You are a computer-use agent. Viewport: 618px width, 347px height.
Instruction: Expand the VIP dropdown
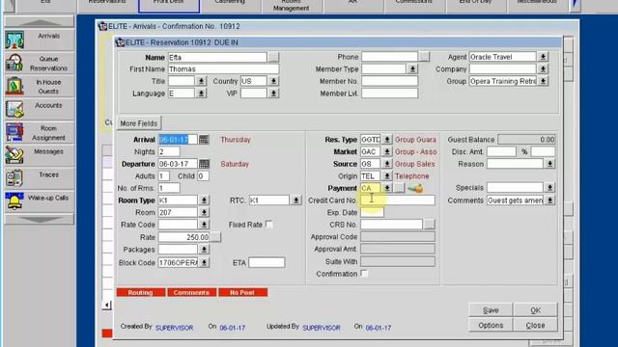pyautogui.click(x=273, y=93)
